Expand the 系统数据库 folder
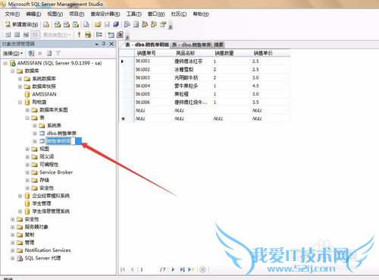 click(20, 79)
